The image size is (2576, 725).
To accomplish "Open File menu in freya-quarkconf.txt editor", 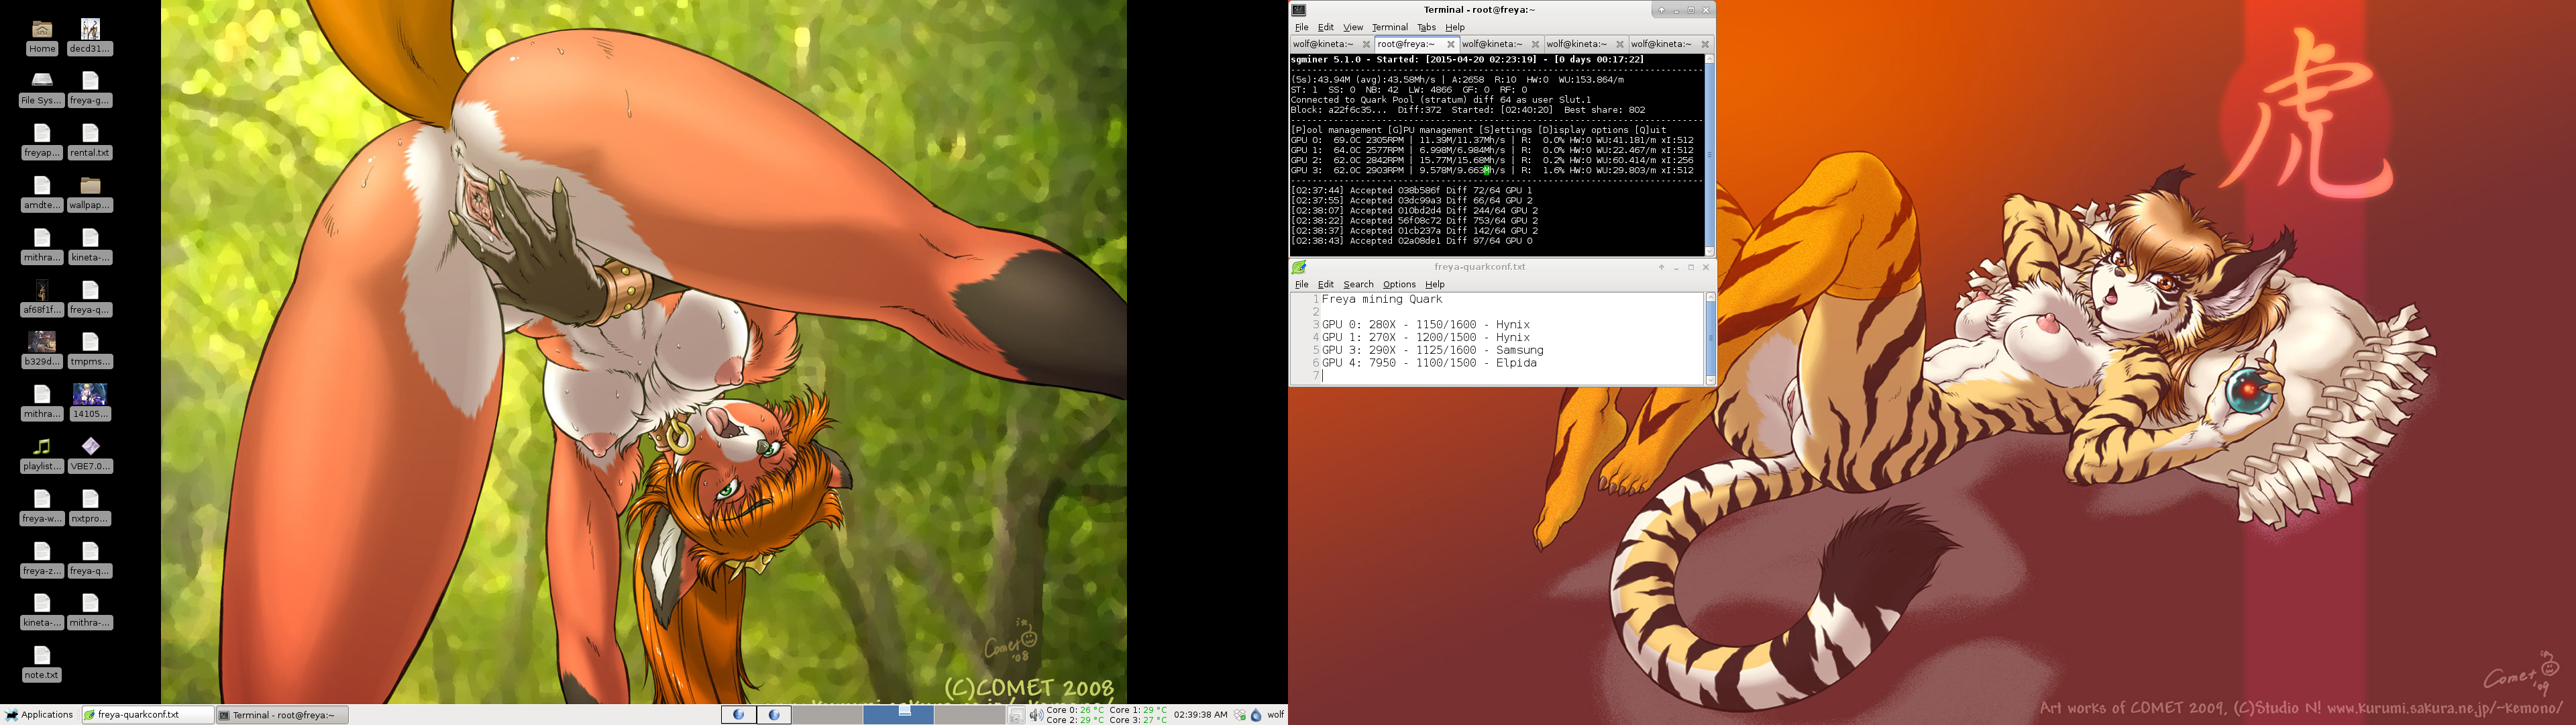I will (1301, 285).
